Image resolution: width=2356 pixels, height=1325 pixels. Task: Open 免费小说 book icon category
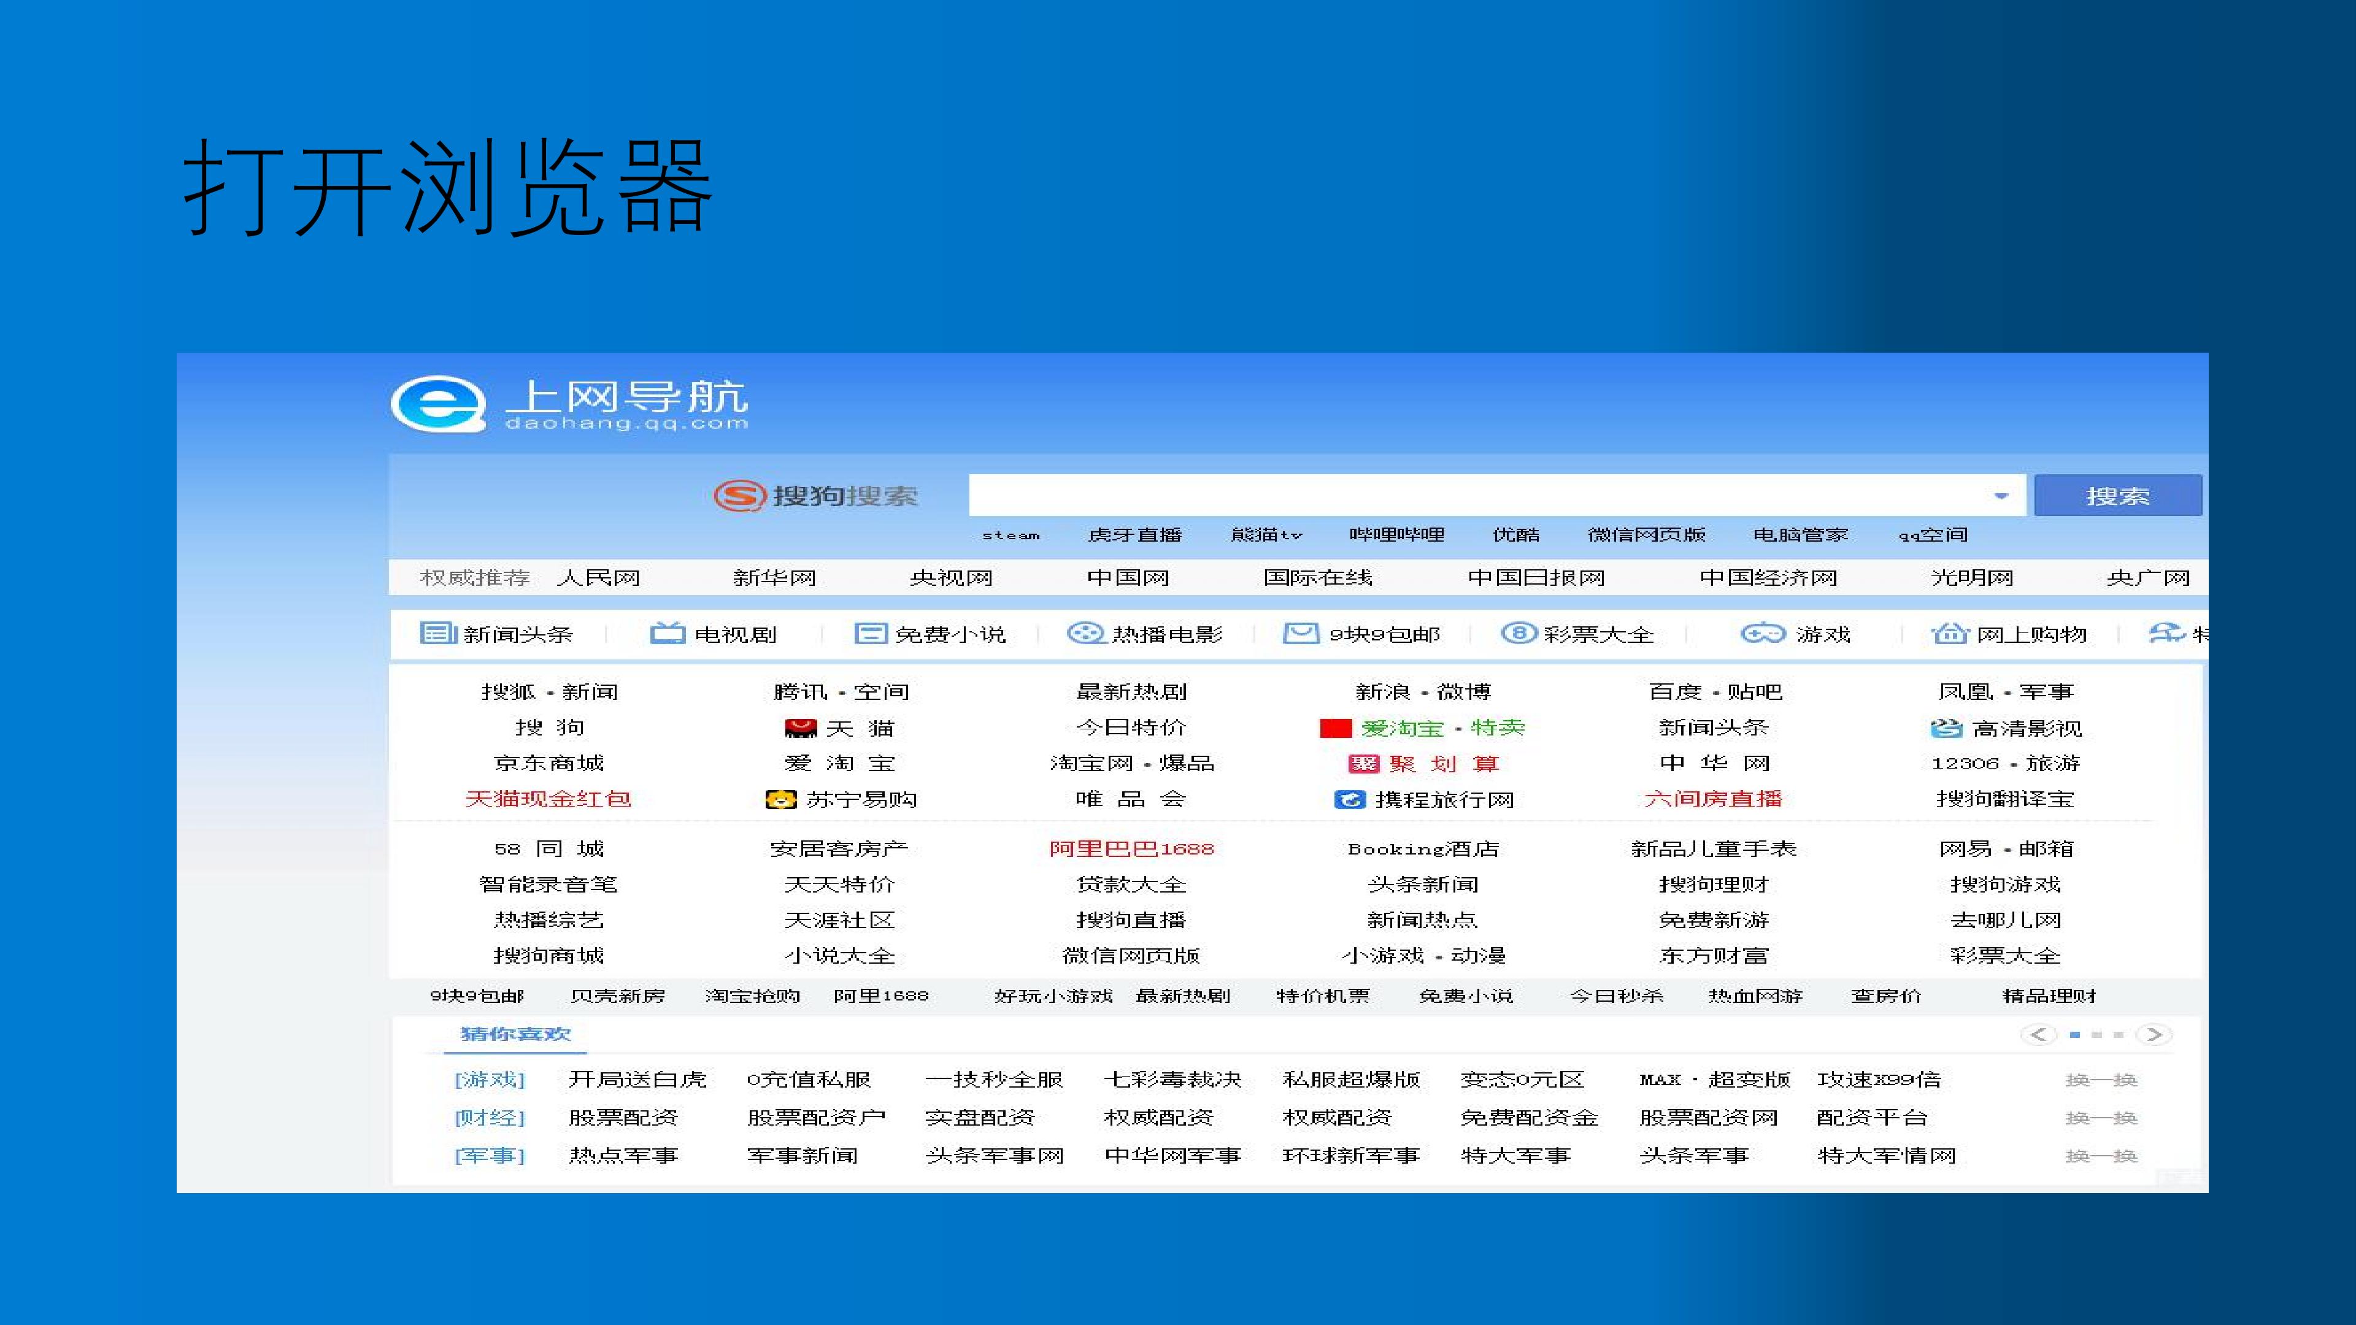pos(930,634)
